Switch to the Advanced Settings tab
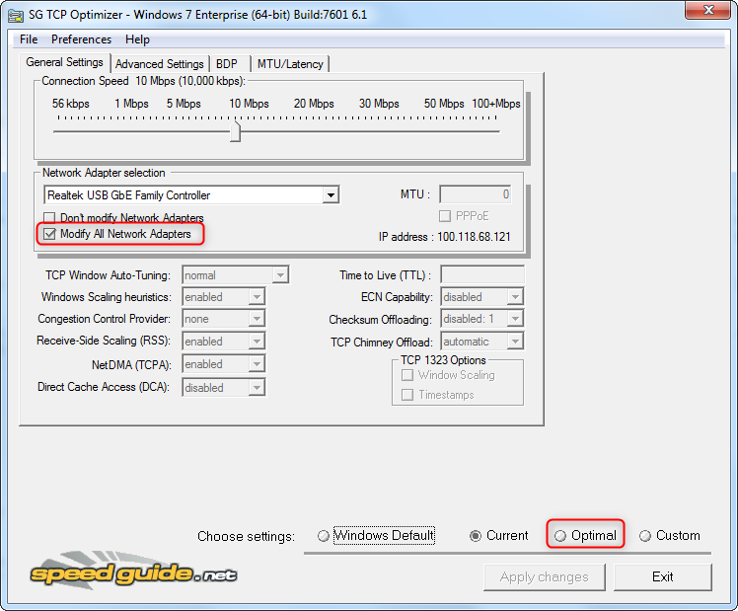Image resolution: width=738 pixels, height=611 pixels. 159,64
